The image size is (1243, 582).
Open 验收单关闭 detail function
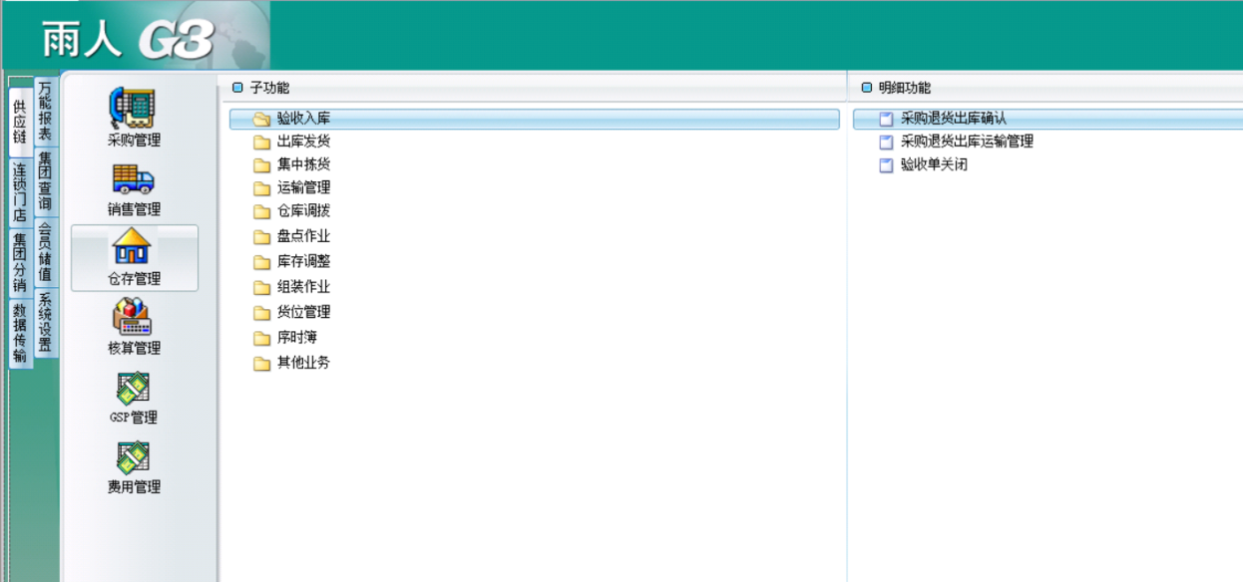(x=923, y=164)
